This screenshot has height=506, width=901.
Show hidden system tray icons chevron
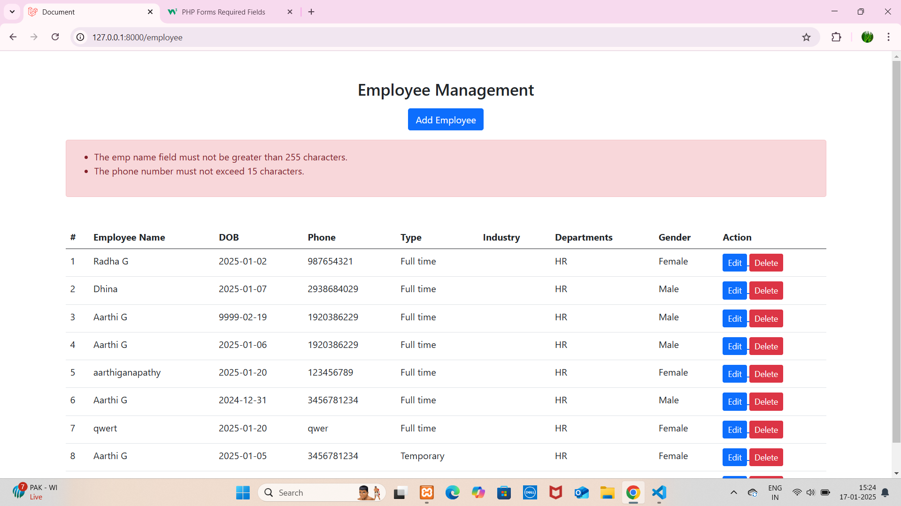click(733, 492)
